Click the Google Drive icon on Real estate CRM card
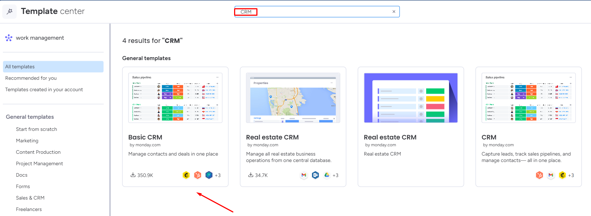The image size is (591, 216). click(x=327, y=175)
